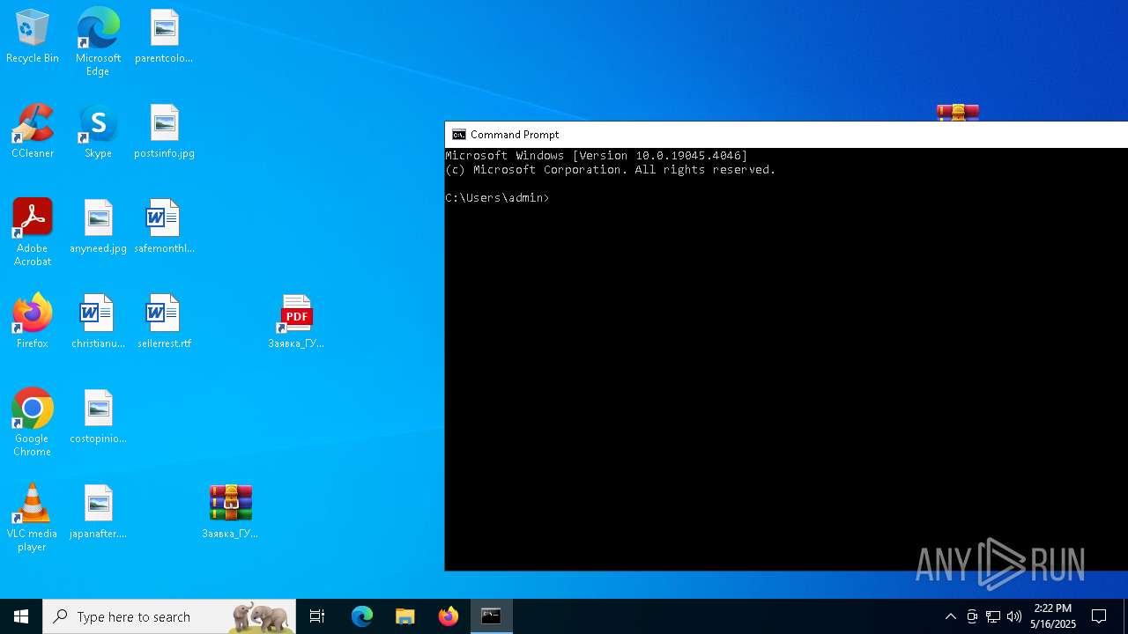Viewport: 1128px width, 634px height.
Task: Open the Recycle Bin desktop icon
Action: click(x=33, y=36)
